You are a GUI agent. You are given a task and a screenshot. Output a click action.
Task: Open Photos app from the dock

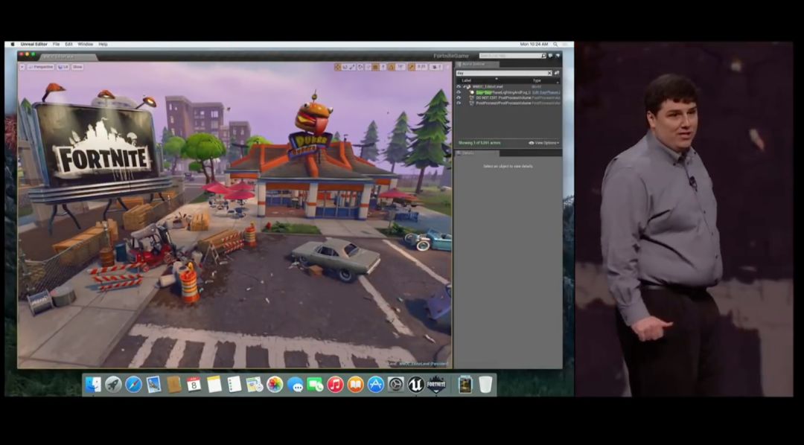pyautogui.click(x=275, y=384)
